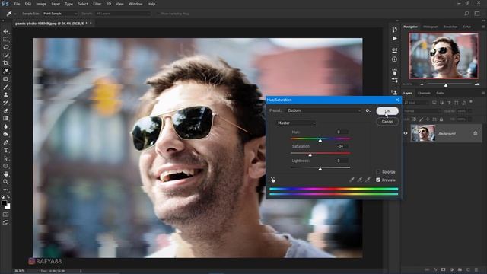Select the Lasso tool
Screen dimensions: 487x274
tap(5, 47)
